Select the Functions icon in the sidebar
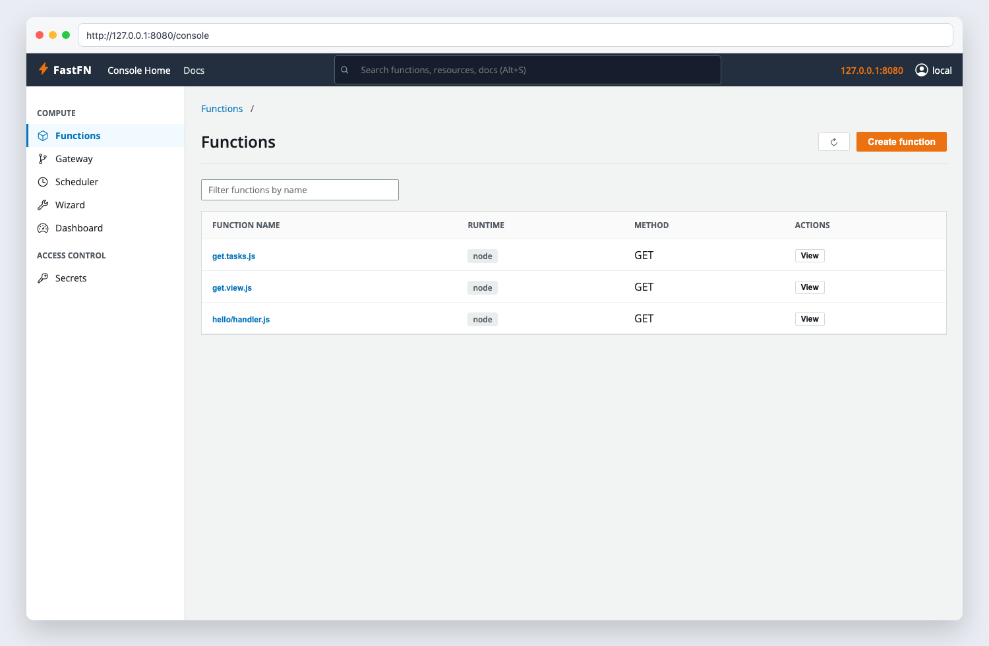989x646 pixels. coord(43,135)
